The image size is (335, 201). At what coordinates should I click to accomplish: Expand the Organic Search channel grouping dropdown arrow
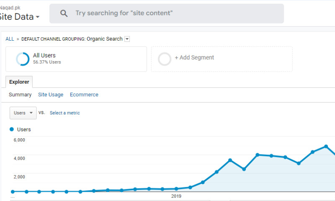coord(127,39)
